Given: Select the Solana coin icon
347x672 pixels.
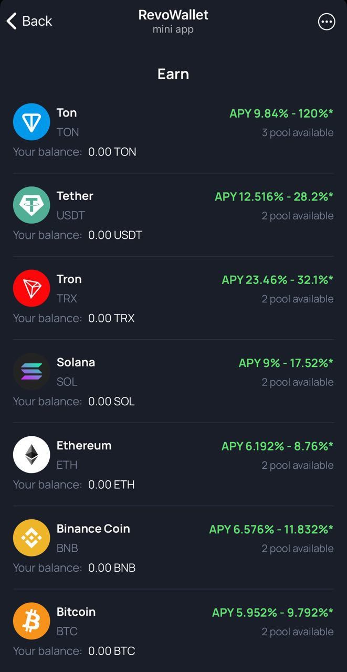Looking at the screenshot, I should pyautogui.click(x=31, y=371).
